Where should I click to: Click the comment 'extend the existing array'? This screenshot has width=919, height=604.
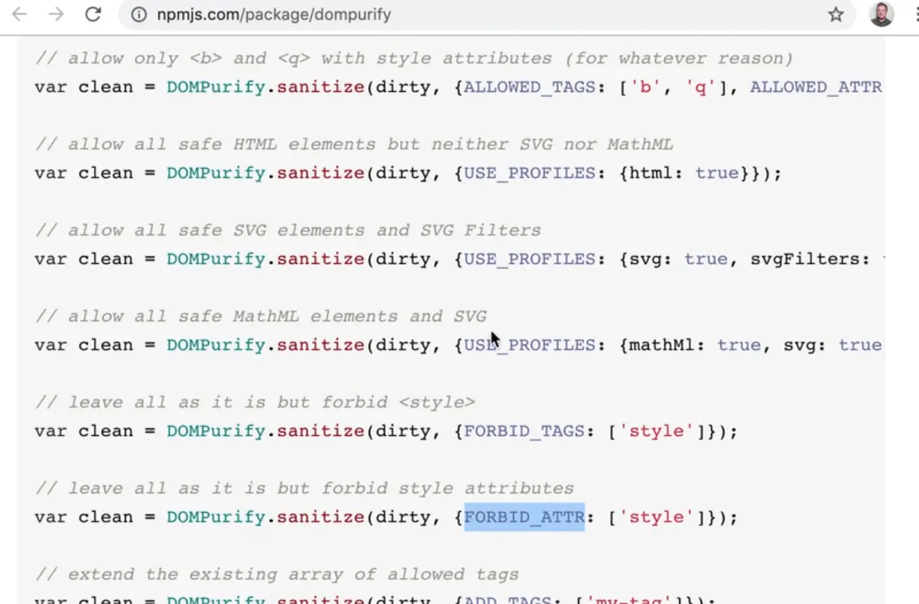tap(277, 574)
